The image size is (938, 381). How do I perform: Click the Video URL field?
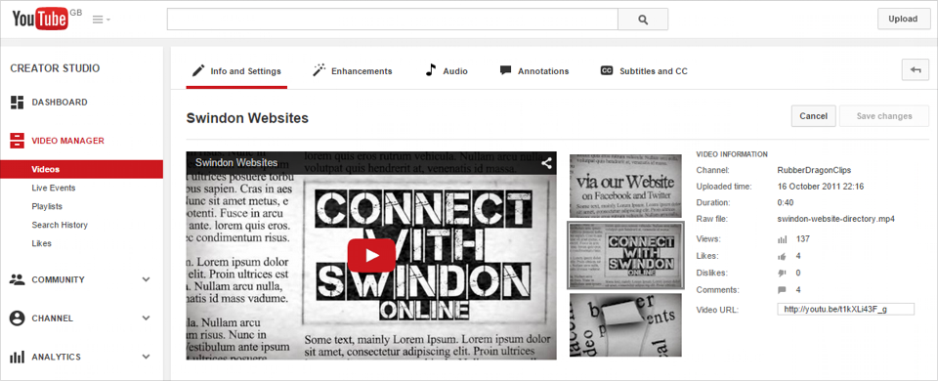click(x=846, y=309)
